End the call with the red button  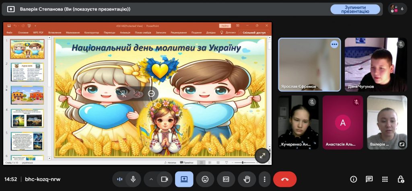click(x=284, y=179)
